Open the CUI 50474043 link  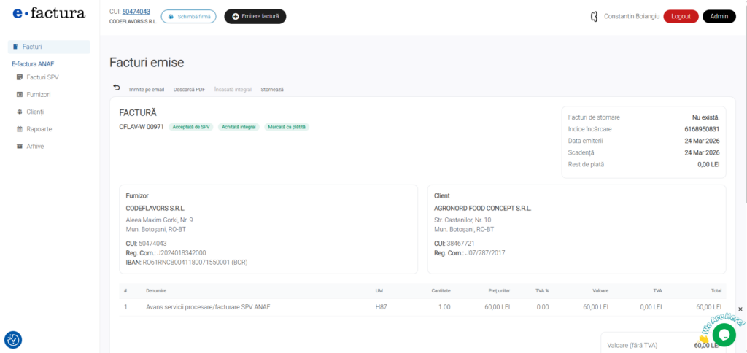[x=136, y=12]
